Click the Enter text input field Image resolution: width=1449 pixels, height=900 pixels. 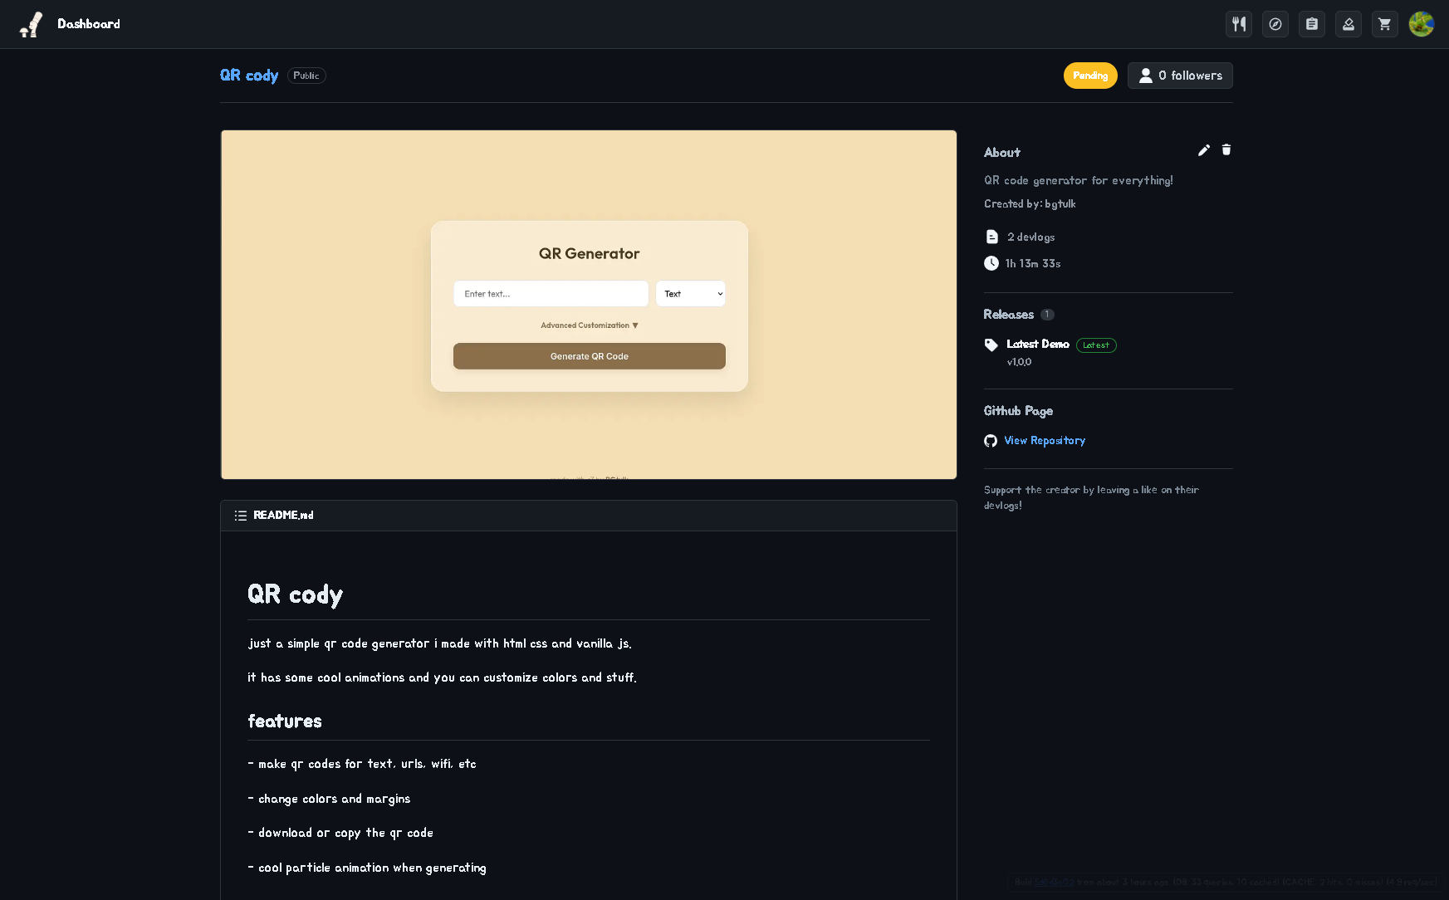[551, 294]
